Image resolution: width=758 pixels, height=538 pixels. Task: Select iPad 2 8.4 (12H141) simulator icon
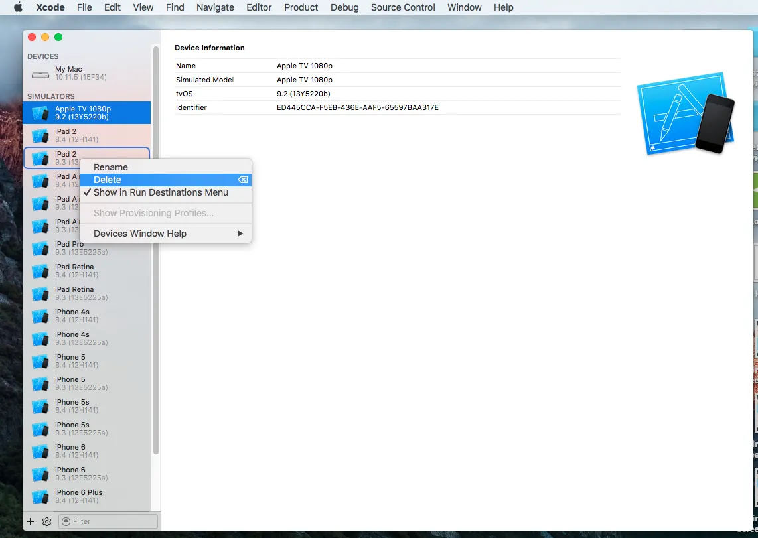click(40, 136)
